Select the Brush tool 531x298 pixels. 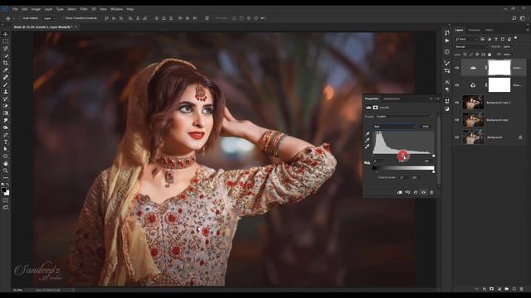coord(6,84)
